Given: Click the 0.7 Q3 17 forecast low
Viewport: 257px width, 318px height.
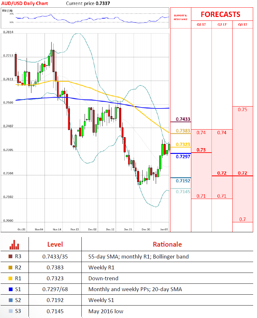Looking at the screenshot, I should click(242, 219).
